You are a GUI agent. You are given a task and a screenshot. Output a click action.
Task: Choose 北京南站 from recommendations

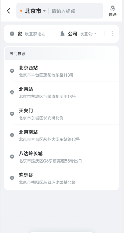pyautogui.click(x=66, y=135)
